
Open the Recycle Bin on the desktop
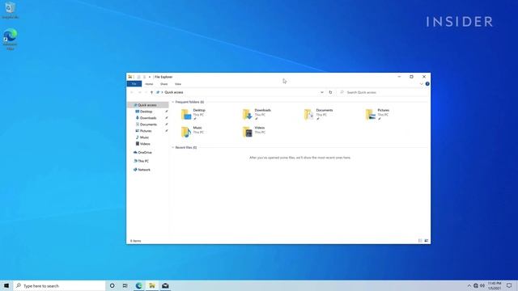point(10,10)
